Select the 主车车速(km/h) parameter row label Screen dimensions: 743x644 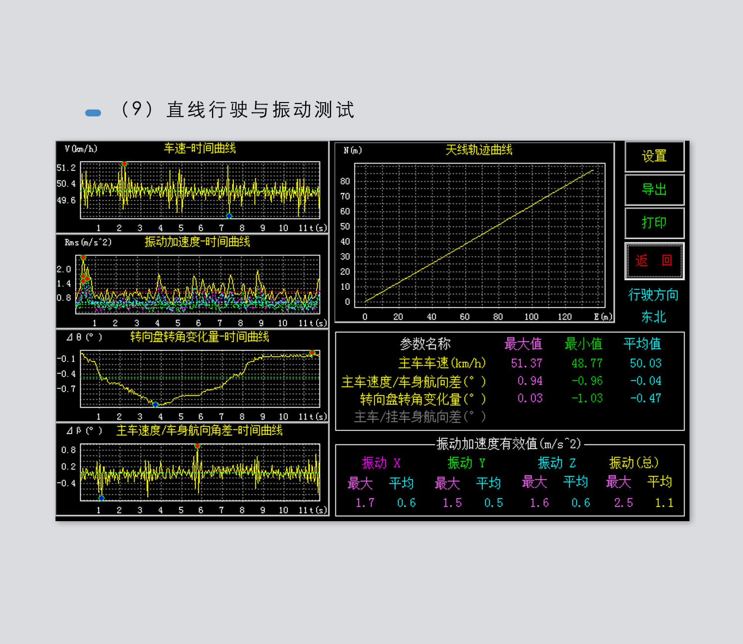pos(442,364)
